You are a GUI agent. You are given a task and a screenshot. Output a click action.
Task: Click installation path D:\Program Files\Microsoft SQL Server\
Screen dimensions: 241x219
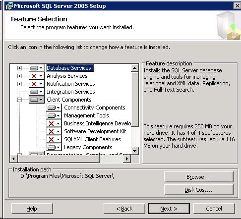click(67, 176)
